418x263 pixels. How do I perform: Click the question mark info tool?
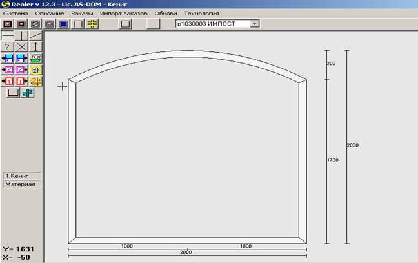(8, 47)
